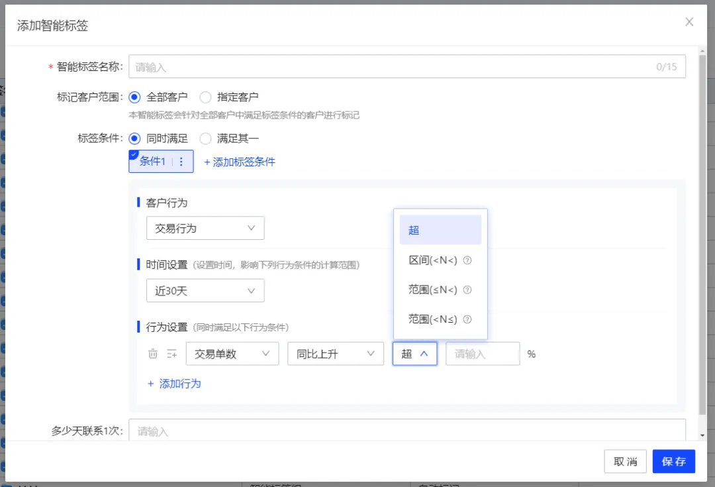Close the 添加智能标签 dialog
The height and width of the screenshot is (487, 715).
click(689, 22)
